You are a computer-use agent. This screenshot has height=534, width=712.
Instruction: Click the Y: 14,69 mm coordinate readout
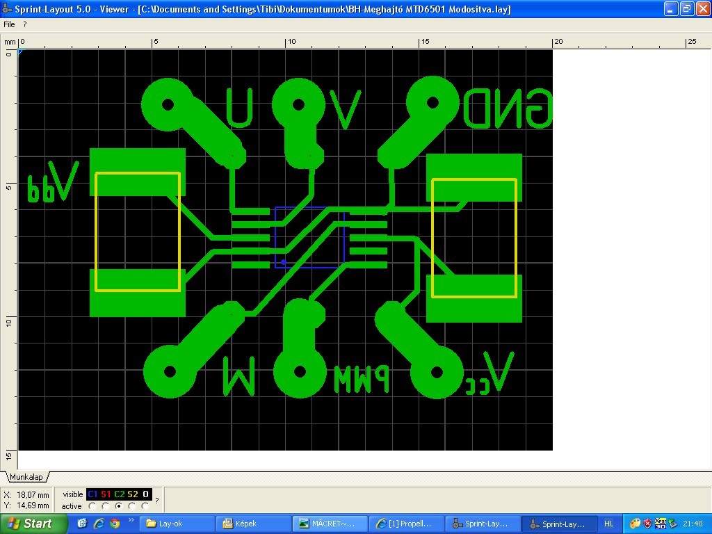[x=26, y=505]
